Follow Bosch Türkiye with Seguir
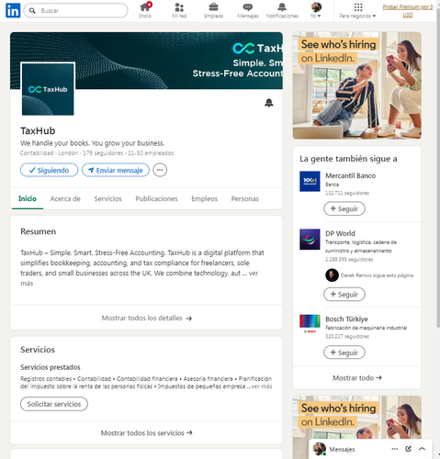Viewport: 440px width, 459px height. coord(344,353)
